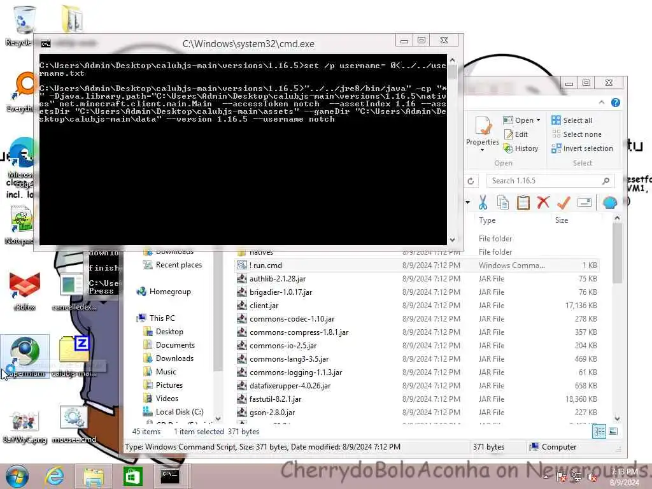Select Recent places in navigation pane
Viewport: 652px width, 489px height.
172,265
